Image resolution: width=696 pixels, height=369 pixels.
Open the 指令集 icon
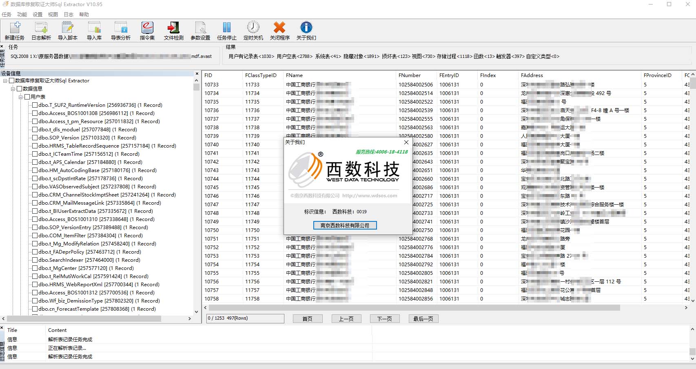147,31
